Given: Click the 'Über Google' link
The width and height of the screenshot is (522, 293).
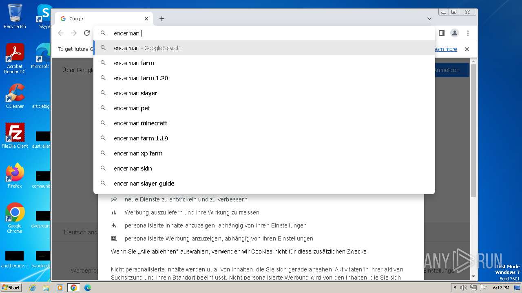Looking at the screenshot, I should point(78,70).
